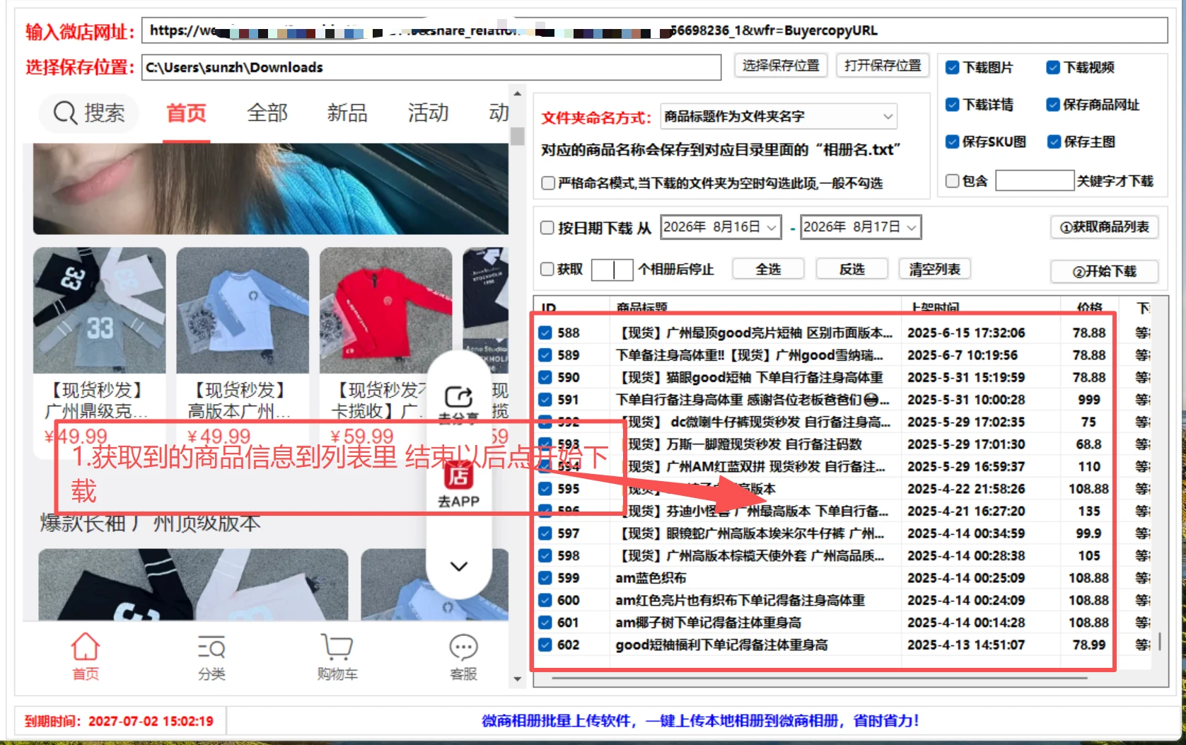Switch to the 首页 tab at the top
Image resolution: width=1186 pixels, height=745 pixels.
[186, 112]
